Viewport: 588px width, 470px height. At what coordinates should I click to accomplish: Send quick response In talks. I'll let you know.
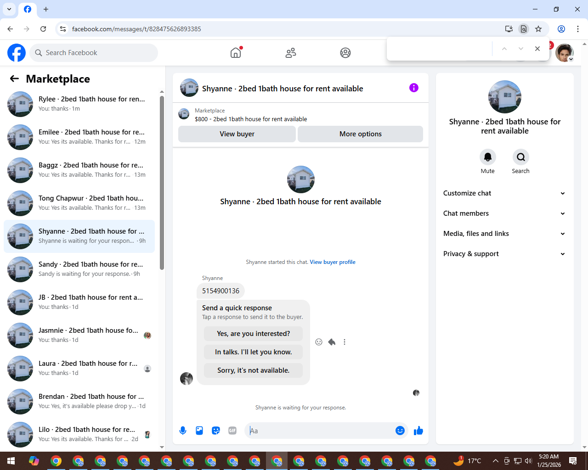click(254, 352)
